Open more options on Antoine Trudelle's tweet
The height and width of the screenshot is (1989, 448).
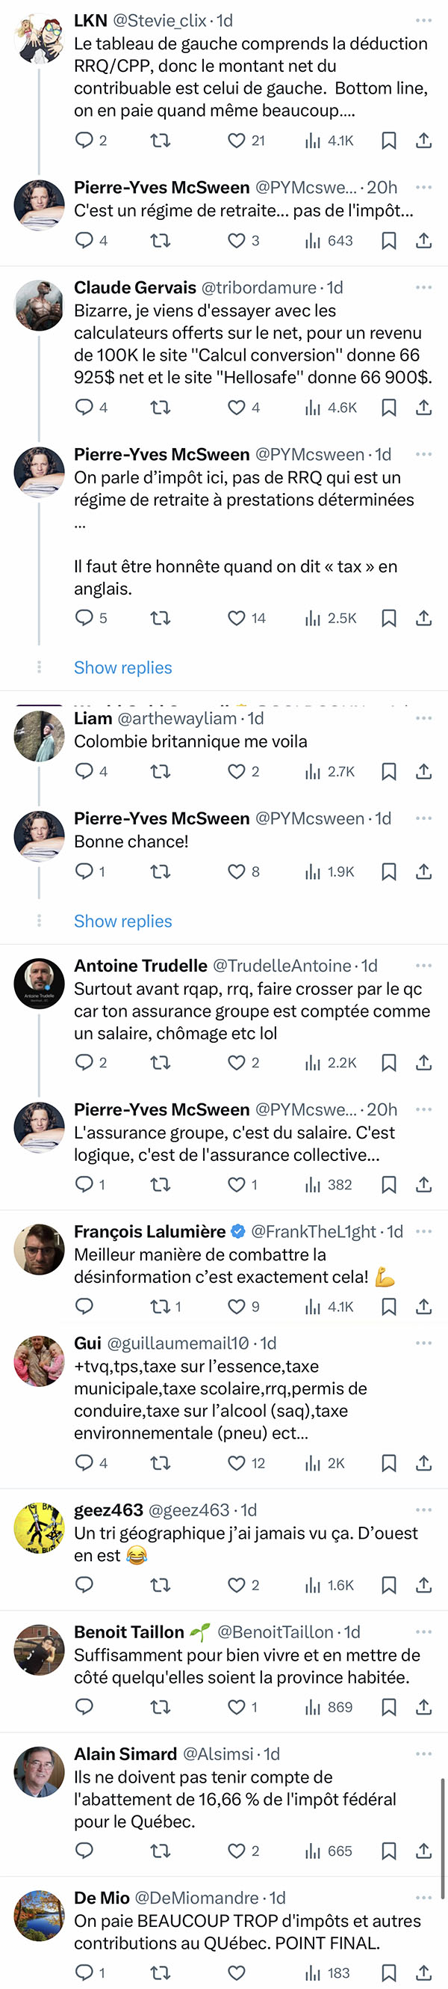coord(423,966)
